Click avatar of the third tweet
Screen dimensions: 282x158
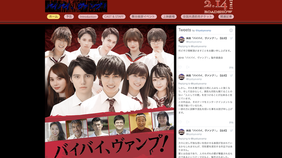(181, 132)
